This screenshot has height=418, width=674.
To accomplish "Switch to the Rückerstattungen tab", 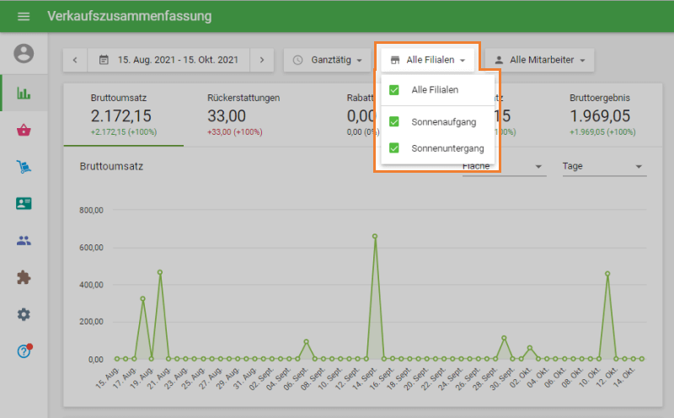I will (x=243, y=114).
